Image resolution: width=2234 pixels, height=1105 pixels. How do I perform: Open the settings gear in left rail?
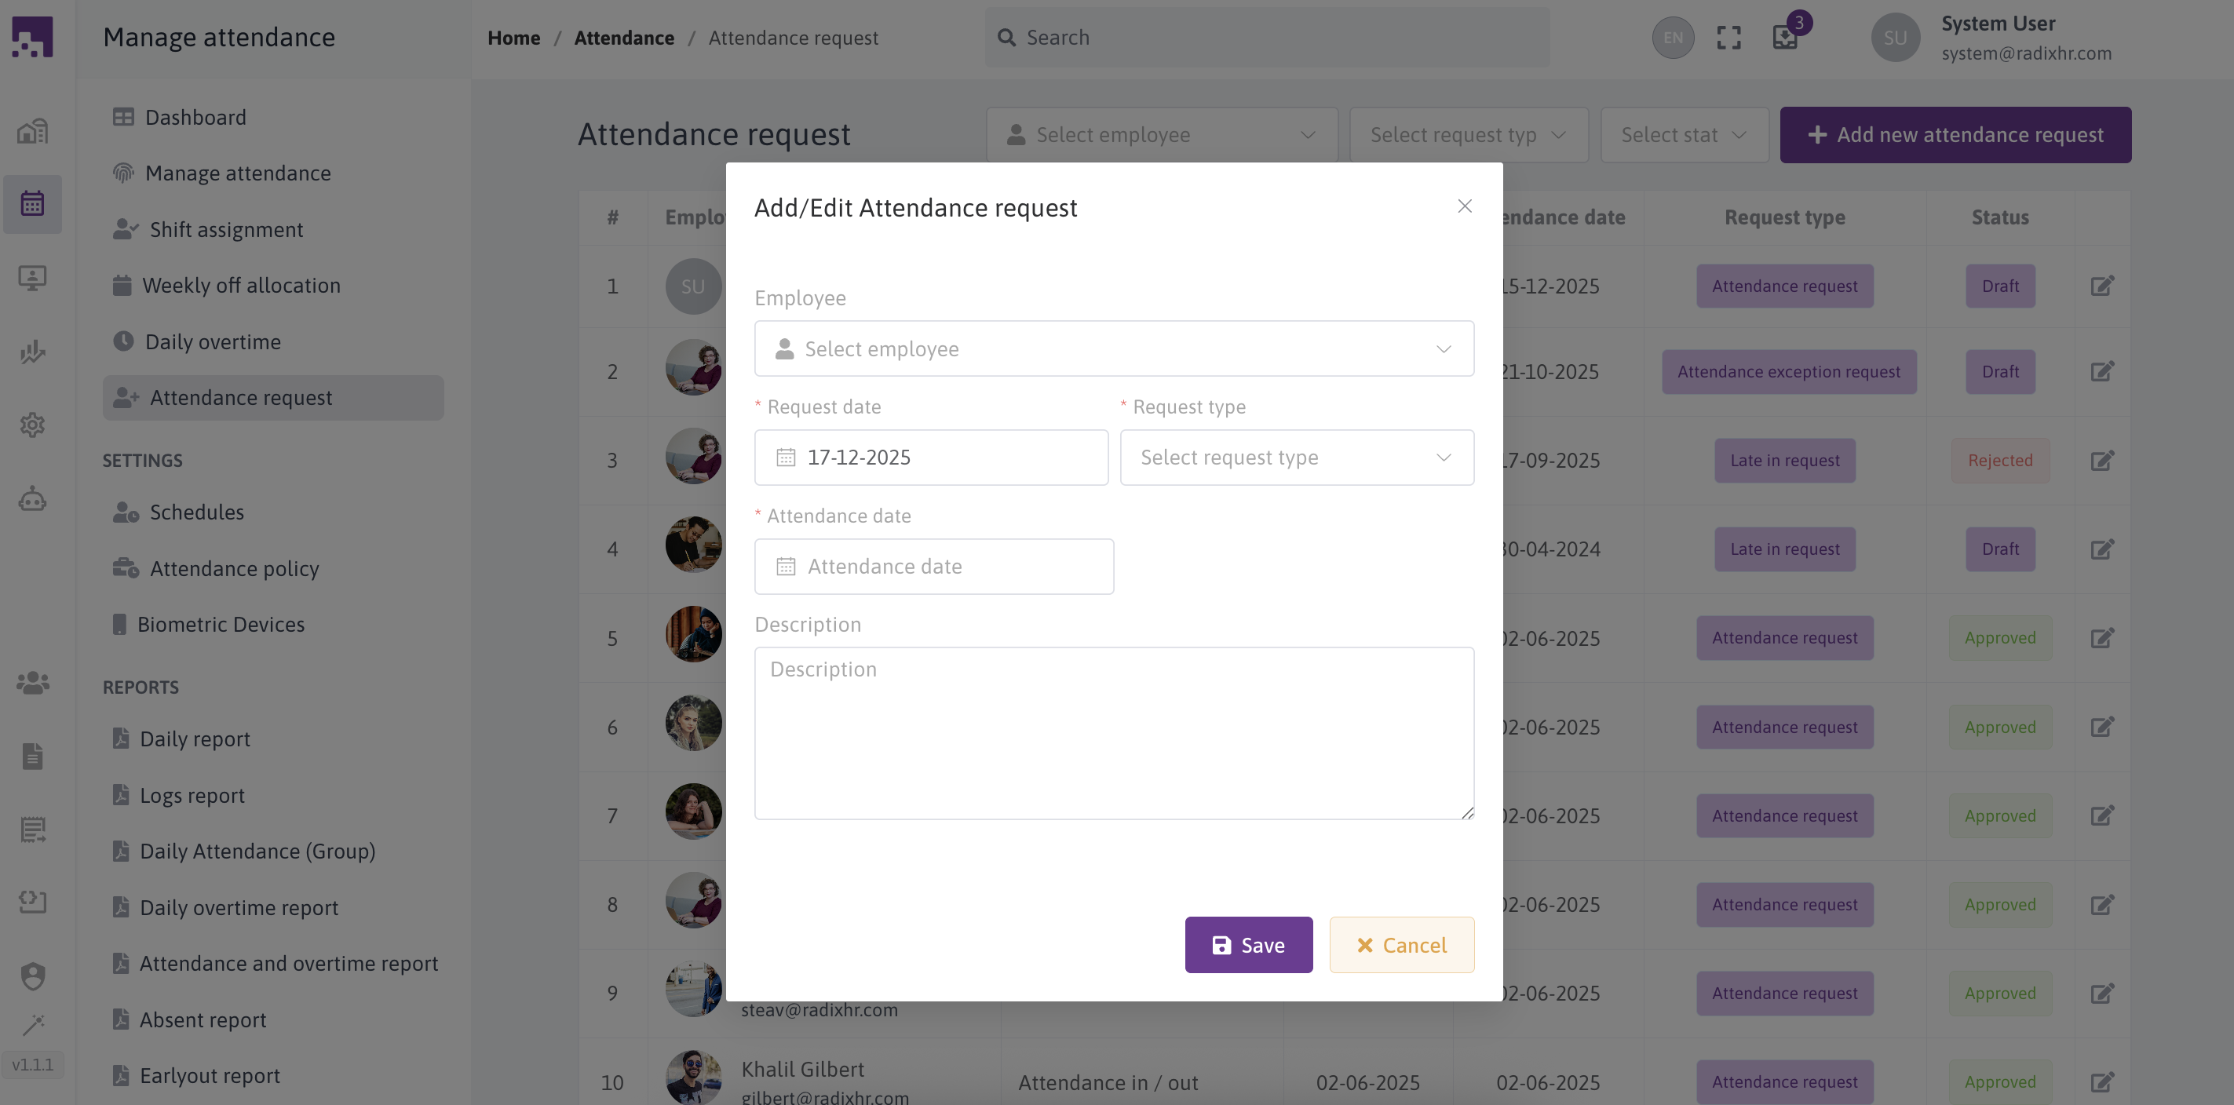32,425
